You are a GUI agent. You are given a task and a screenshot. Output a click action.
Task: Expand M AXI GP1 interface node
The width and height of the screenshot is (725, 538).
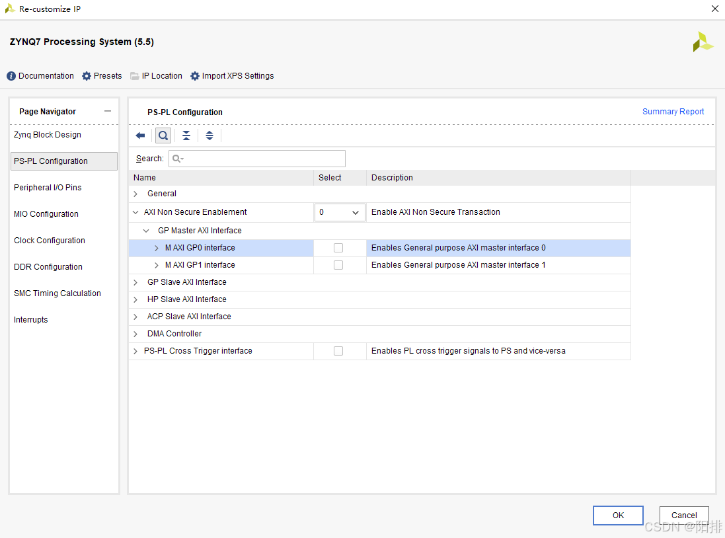coord(156,265)
